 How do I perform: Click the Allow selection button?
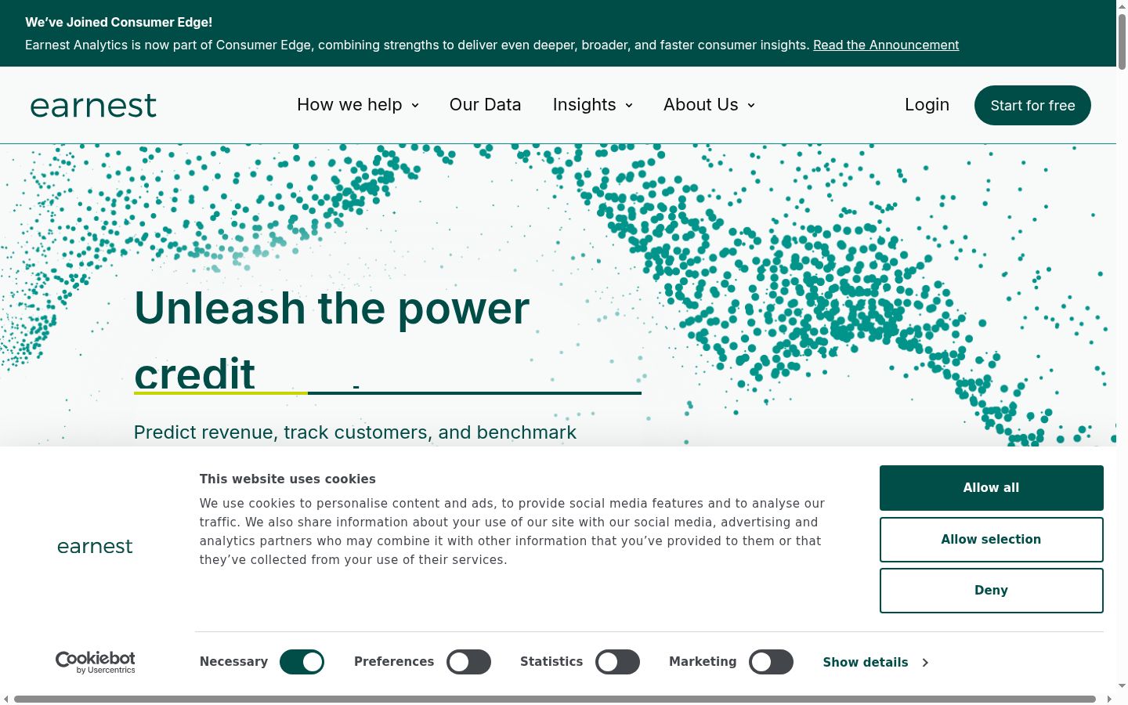991,540
